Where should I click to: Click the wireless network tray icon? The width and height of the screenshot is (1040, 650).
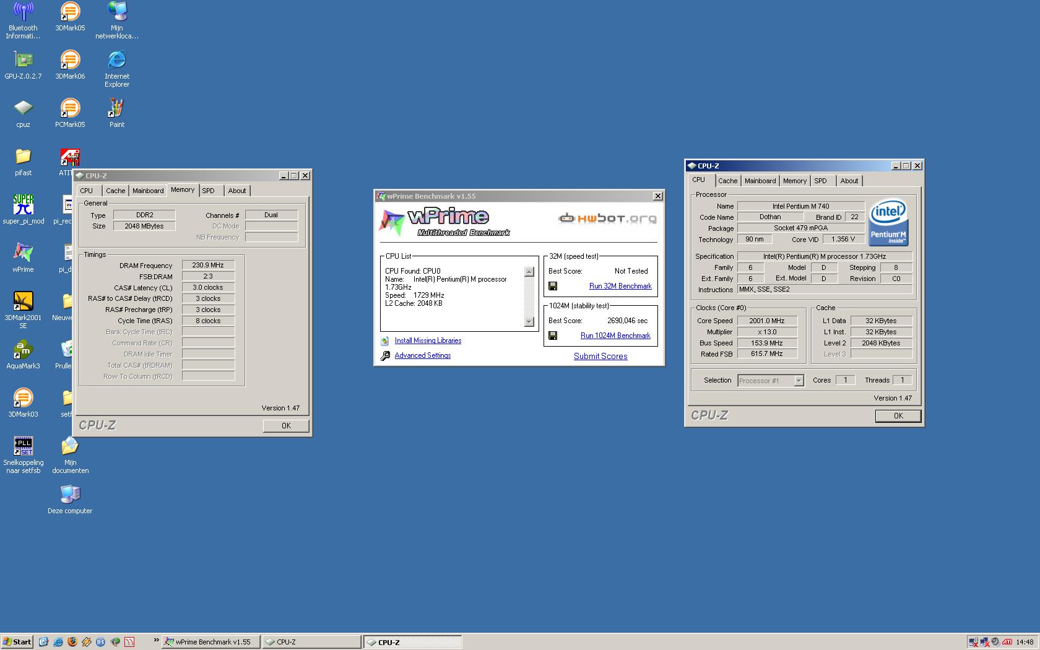click(974, 642)
